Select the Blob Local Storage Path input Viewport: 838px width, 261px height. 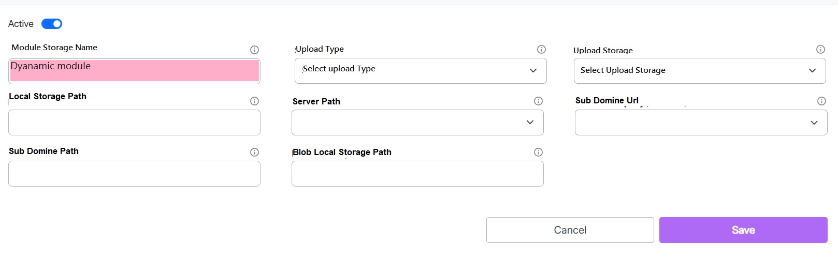click(x=417, y=174)
